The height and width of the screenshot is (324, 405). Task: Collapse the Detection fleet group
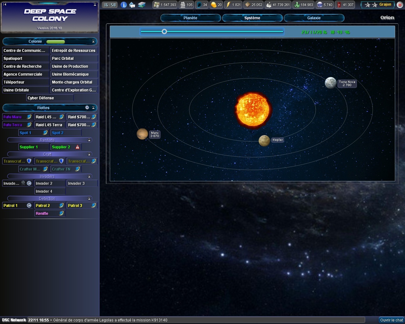coord(89,198)
